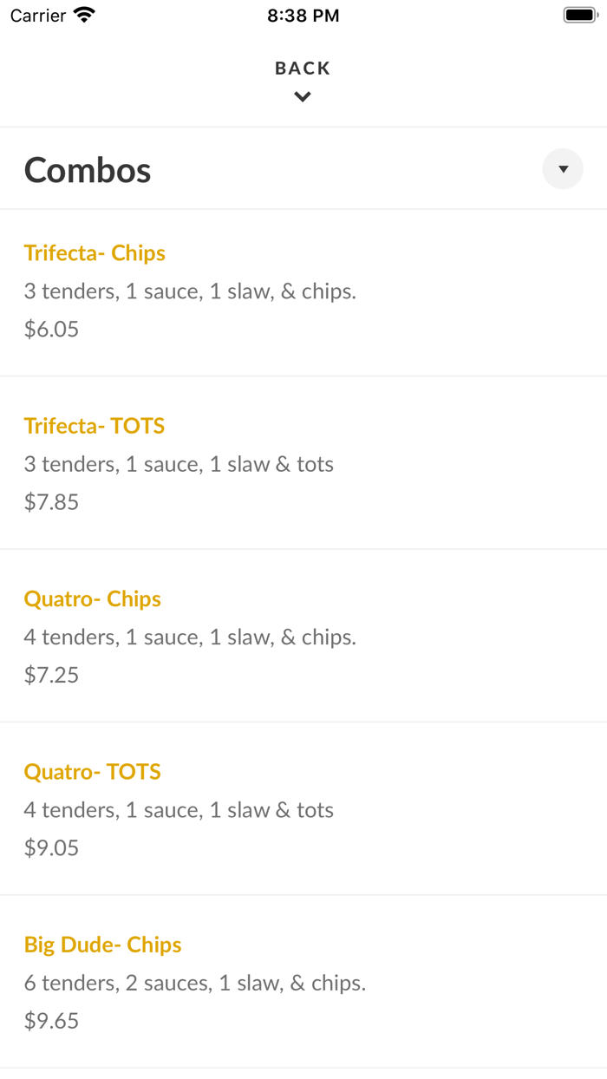Expand details for Trifecta- Chips
Viewport: 607px width, 1079px height.
click(95, 252)
